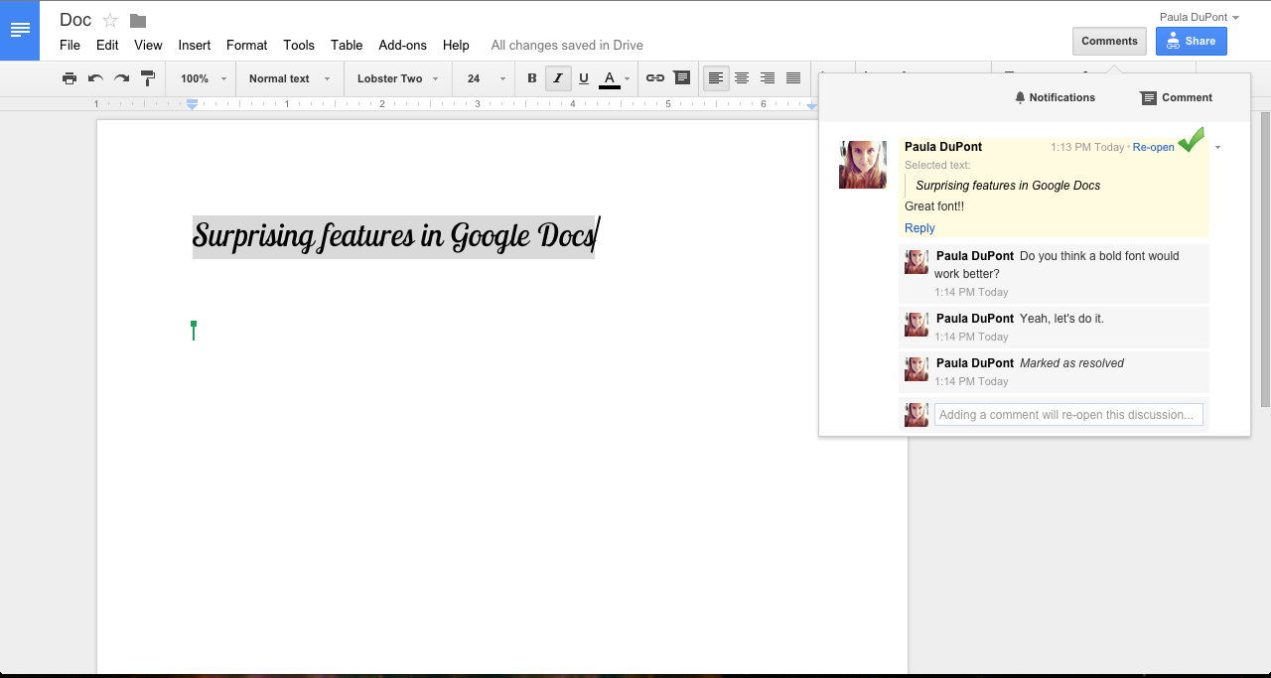This screenshot has width=1271, height=678.
Task: Open the Add-ons menu
Action: 402,45
